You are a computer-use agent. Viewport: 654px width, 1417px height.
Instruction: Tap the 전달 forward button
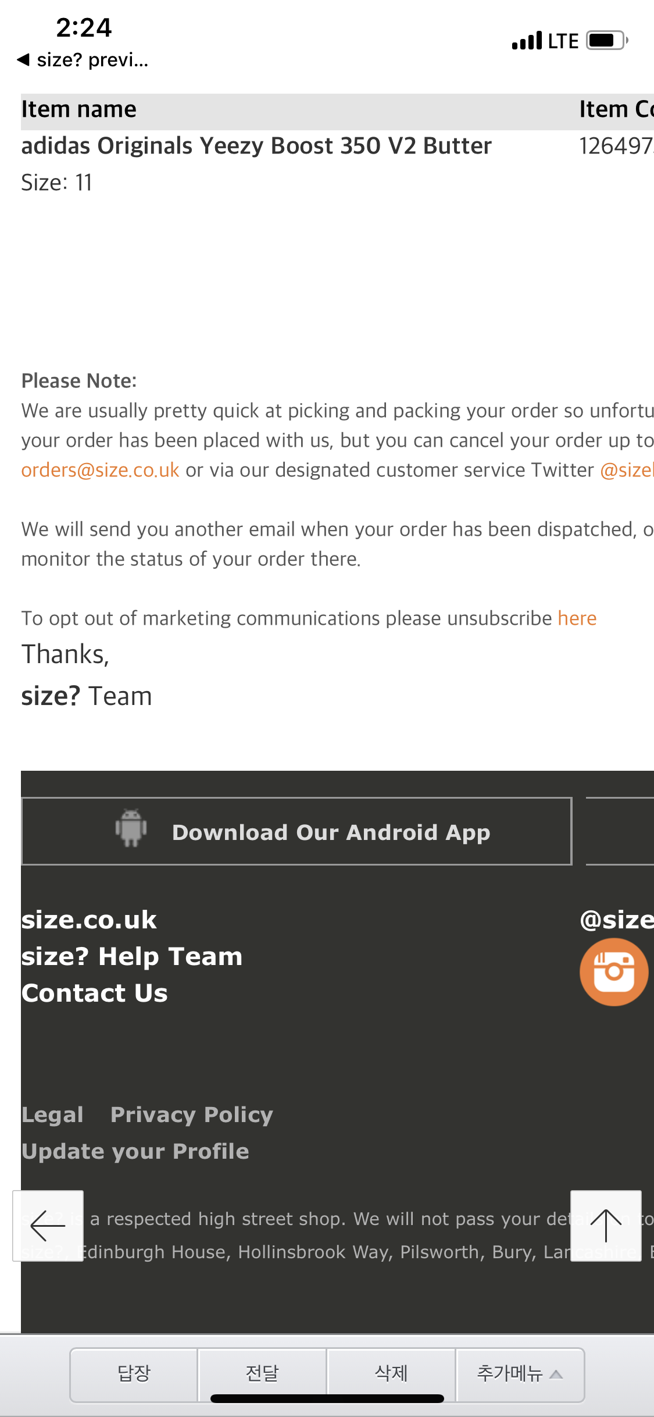point(262,1374)
